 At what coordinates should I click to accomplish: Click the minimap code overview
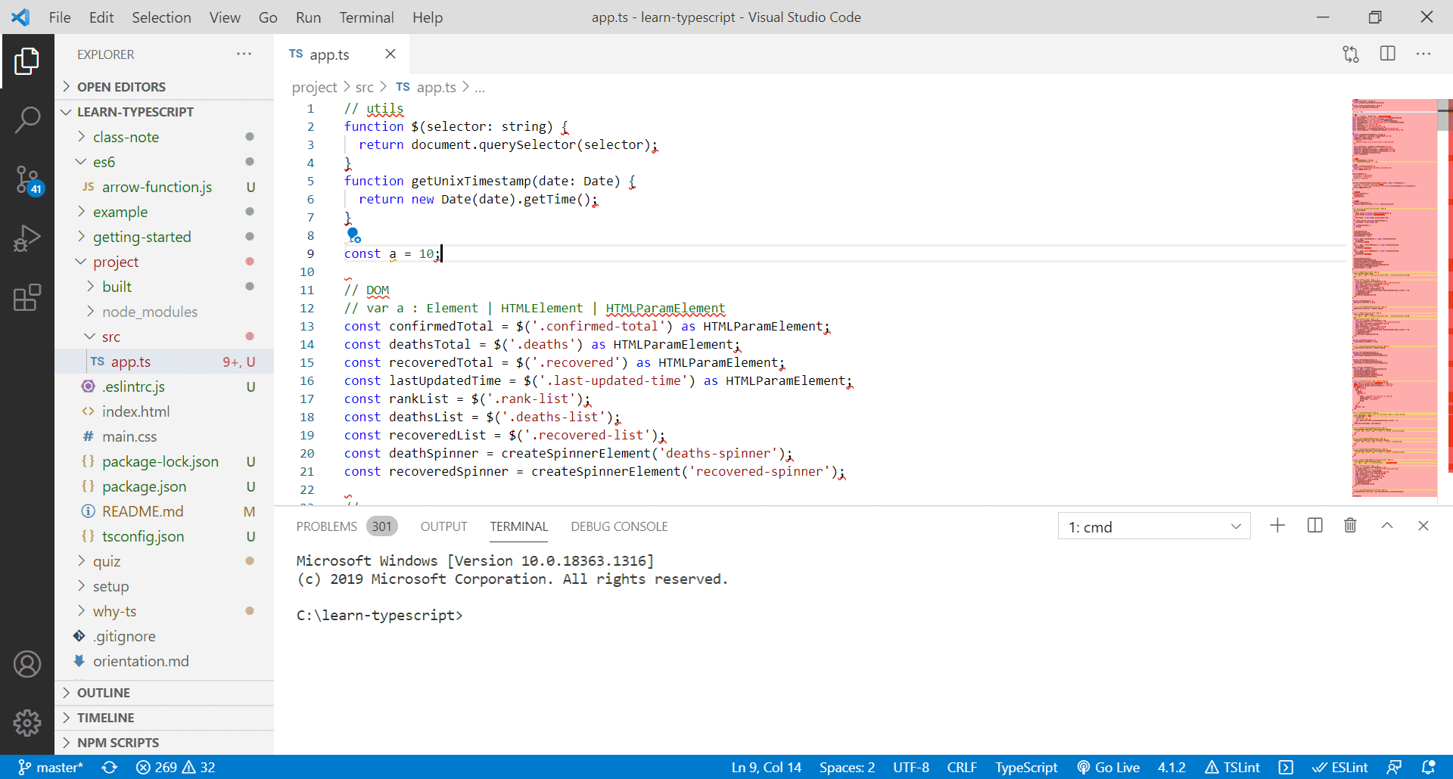[1394, 298]
